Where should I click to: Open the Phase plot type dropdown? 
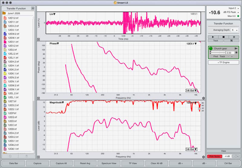[x=54, y=44]
